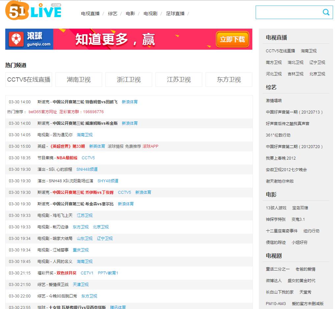The image size is (335, 309).
Task: Open 江苏卫视 link for 鸡毛飞上天
Action: (x=85, y=216)
